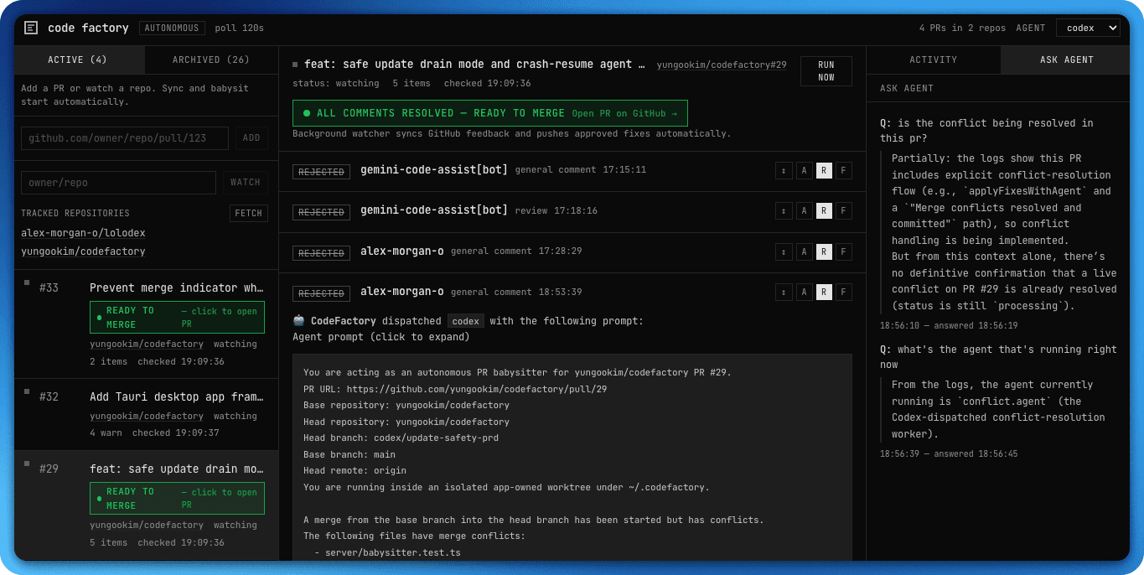The width and height of the screenshot is (1144, 575).
Task: Expand the alex-morgan-o comment at 17:28:29
Action: 784,251
